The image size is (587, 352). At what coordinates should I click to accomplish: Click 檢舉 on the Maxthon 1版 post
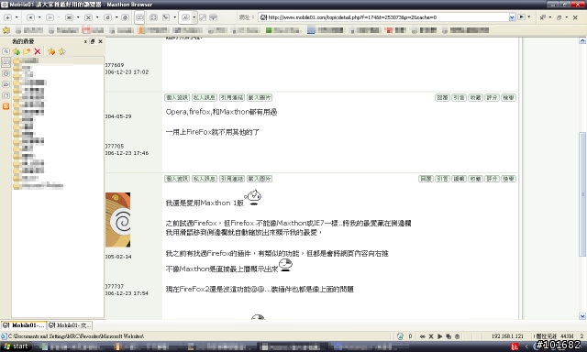[508, 179]
